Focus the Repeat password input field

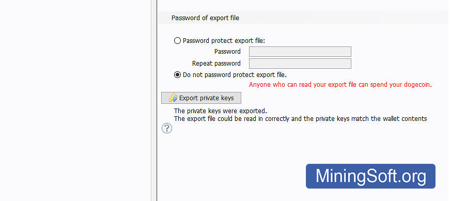coord(300,64)
